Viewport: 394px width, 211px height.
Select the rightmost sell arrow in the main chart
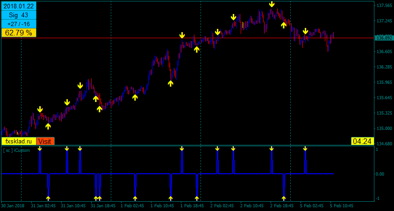tap(305, 31)
